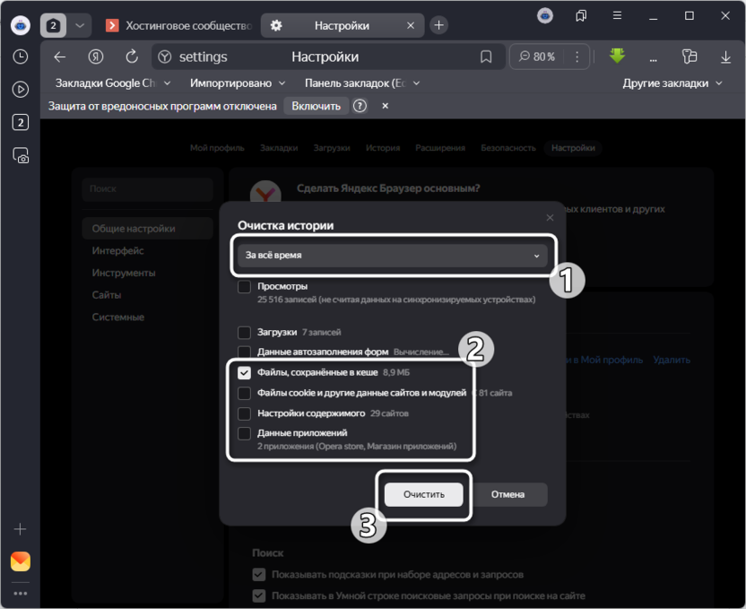Image resolution: width=746 pixels, height=609 pixels.
Task: Open the Yandex browser main menu
Action: point(617,16)
